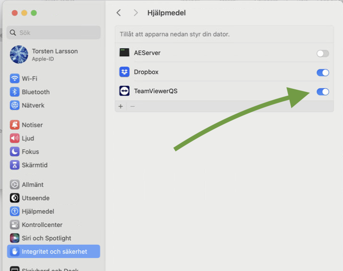
Task: Click Torsten Larsson profile picture
Action: coord(19,54)
